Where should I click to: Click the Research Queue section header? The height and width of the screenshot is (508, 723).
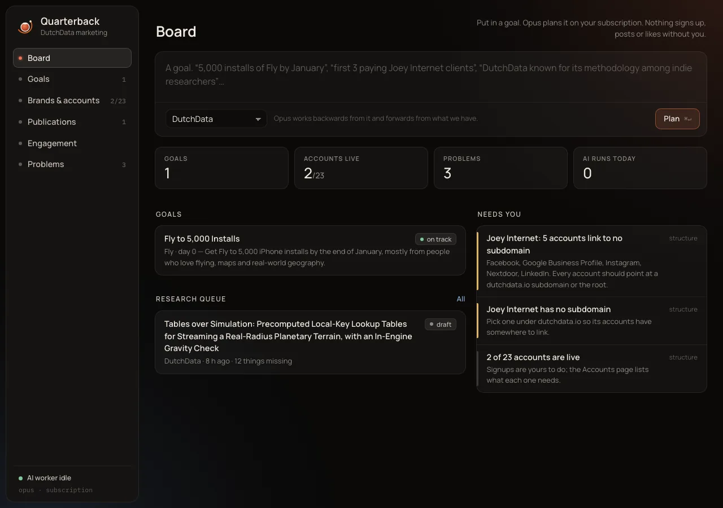[x=191, y=299]
